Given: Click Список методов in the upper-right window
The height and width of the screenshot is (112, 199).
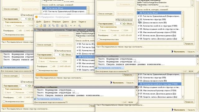Looking at the screenshot, I should 105,14.
